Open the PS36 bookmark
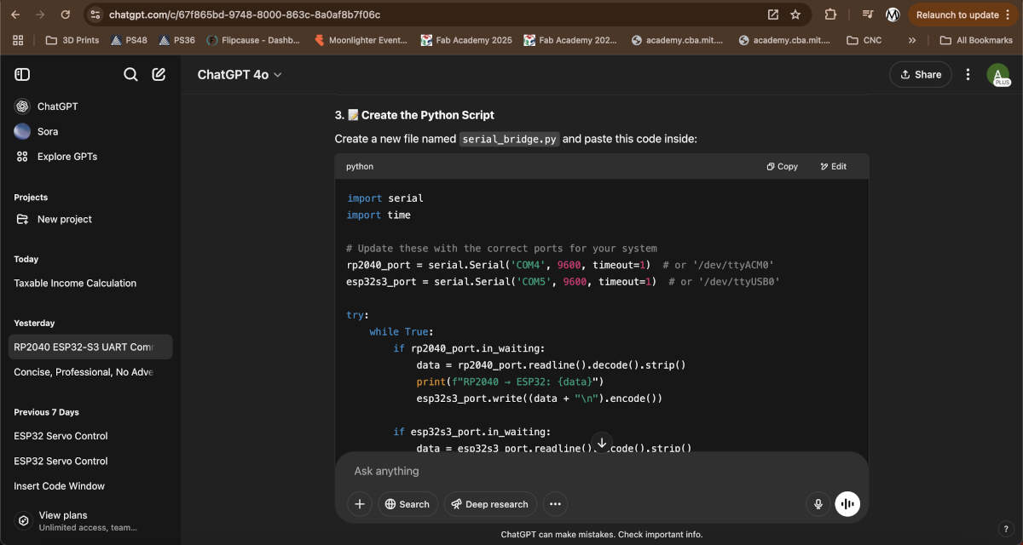The height and width of the screenshot is (545, 1023). coord(177,40)
